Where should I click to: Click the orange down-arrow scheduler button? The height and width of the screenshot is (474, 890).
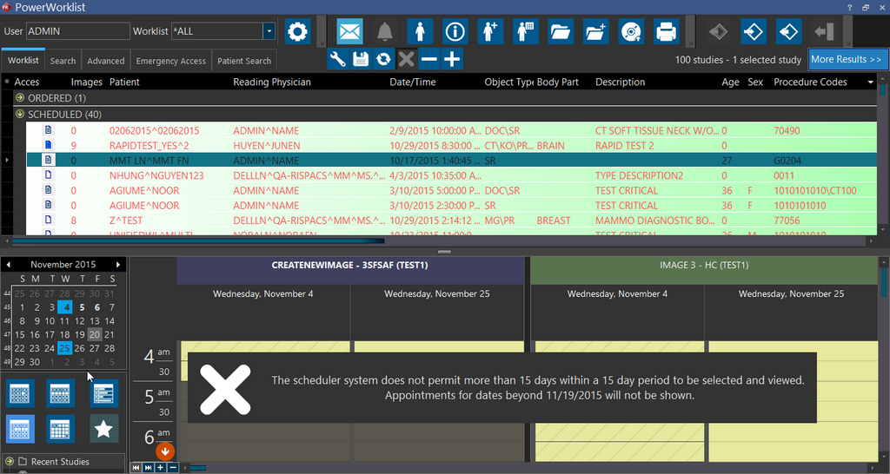(x=165, y=451)
